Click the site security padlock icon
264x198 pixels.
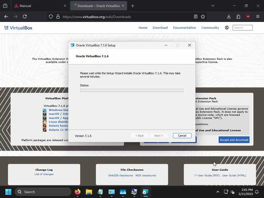(x=58, y=17)
